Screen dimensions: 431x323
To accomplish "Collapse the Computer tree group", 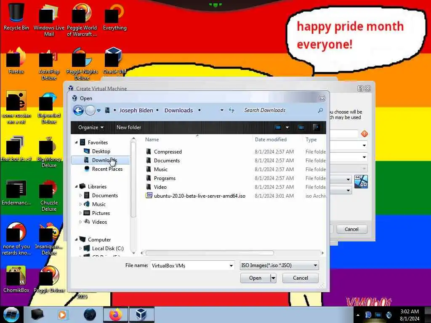I will 76,239.
